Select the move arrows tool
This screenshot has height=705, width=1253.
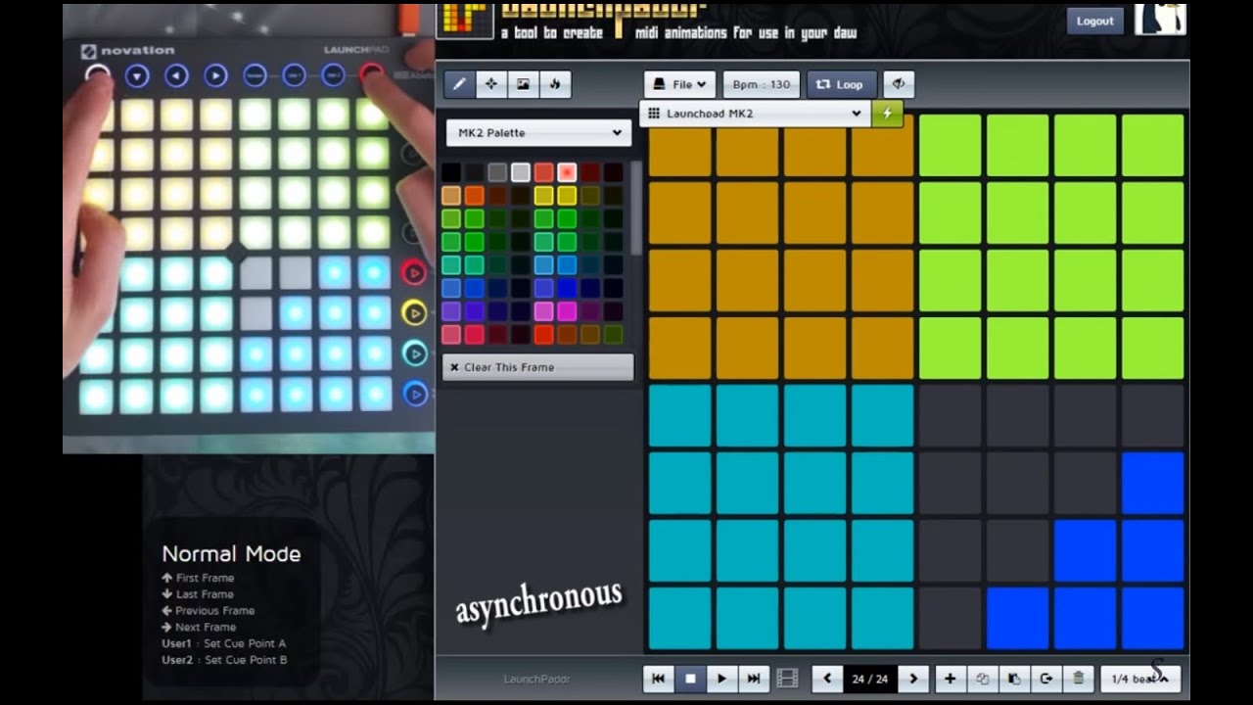(x=491, y=84)
